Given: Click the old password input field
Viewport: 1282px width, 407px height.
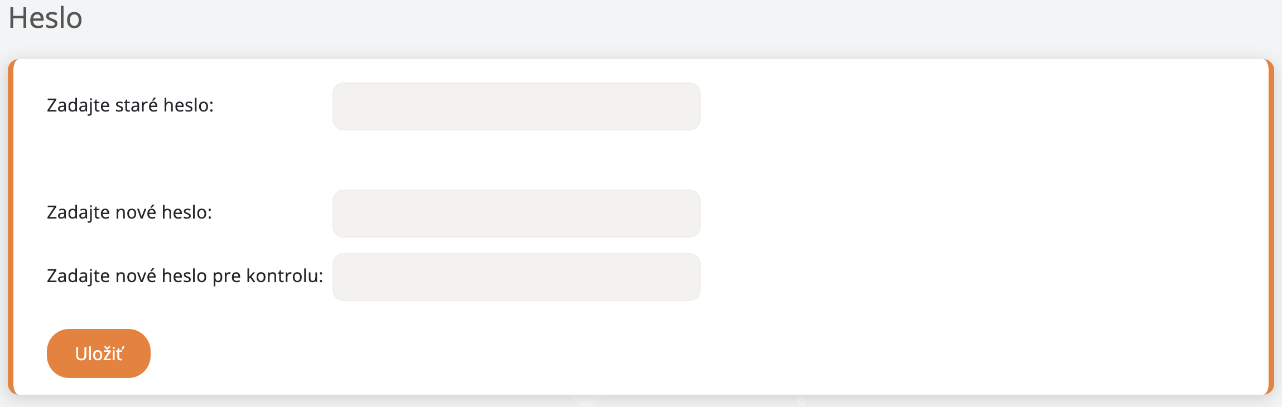Looking at the screenshot, I should 516,106.
